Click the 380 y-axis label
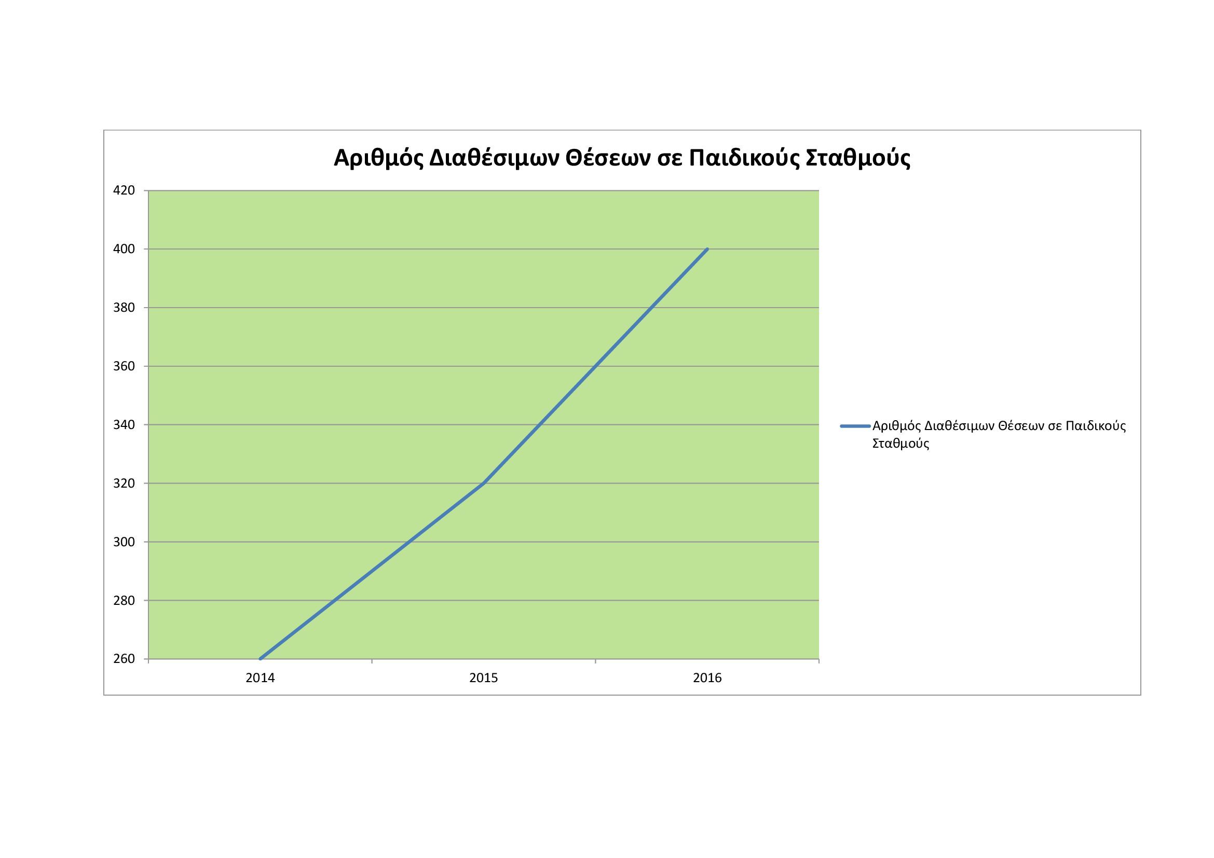 click(124, 308)
